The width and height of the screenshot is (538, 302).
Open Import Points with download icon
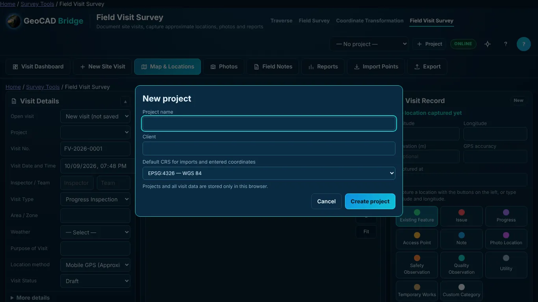pos(376,67)
